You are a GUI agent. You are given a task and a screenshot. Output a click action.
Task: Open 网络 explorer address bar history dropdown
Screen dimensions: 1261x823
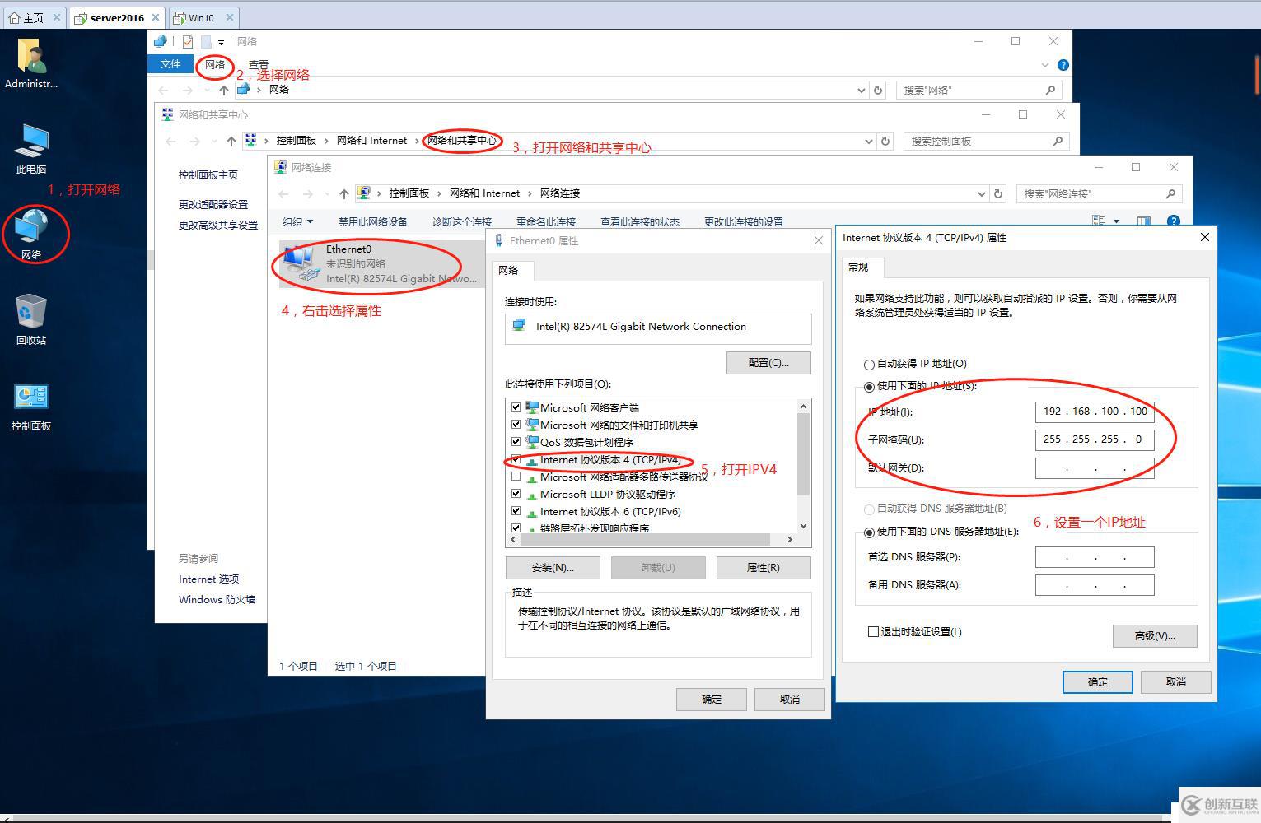tap(861, 91)
